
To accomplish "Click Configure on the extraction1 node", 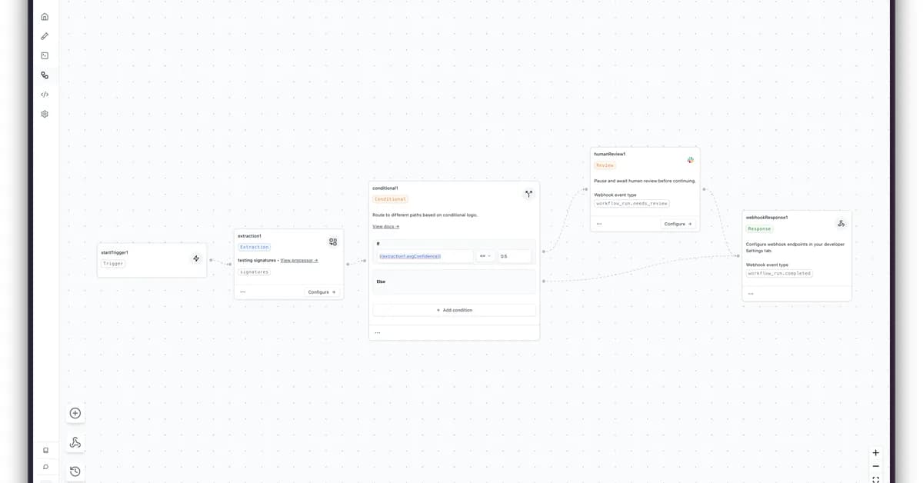I will (321, 291).
